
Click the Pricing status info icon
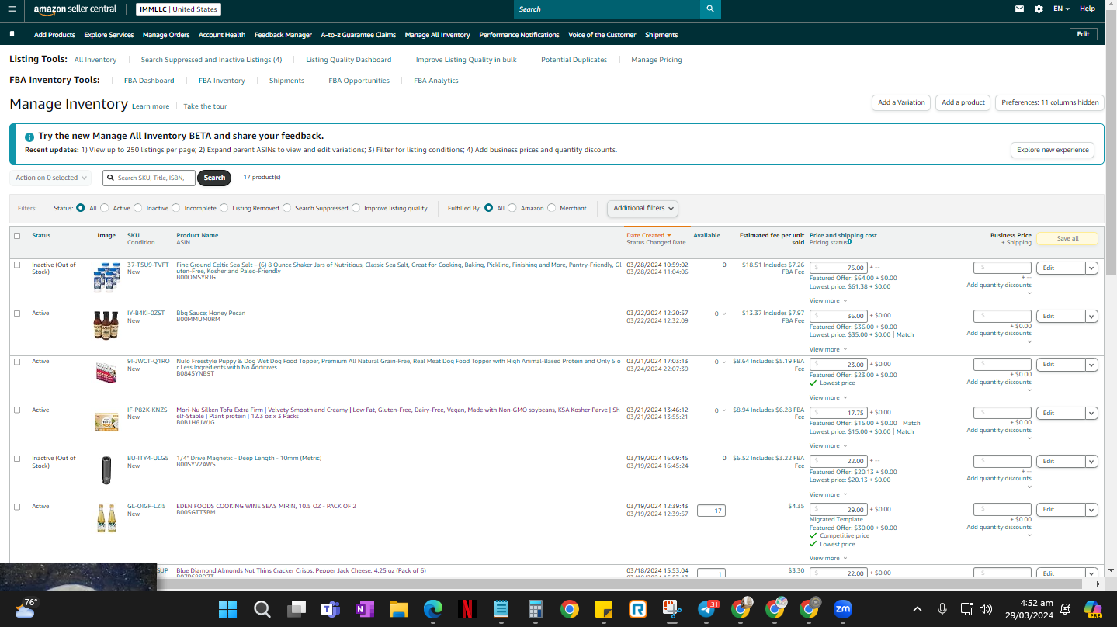pyautogui.click(x=850, y=242)
